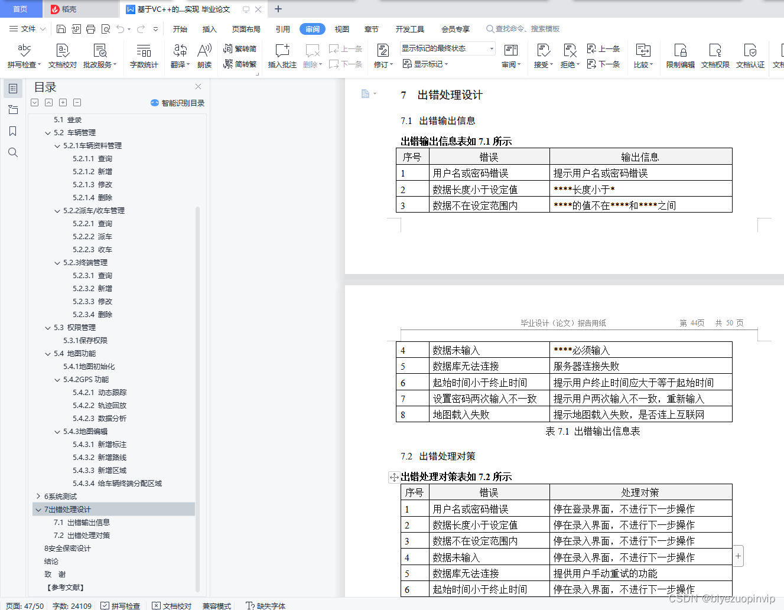The width and height of the screenshot is (784, 610).
Task: Insert a comment with 插入批注
Action: [x=282, y=56]
